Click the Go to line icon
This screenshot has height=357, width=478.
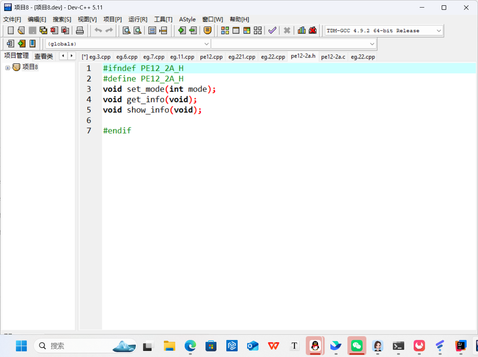(x=163, y=31)
